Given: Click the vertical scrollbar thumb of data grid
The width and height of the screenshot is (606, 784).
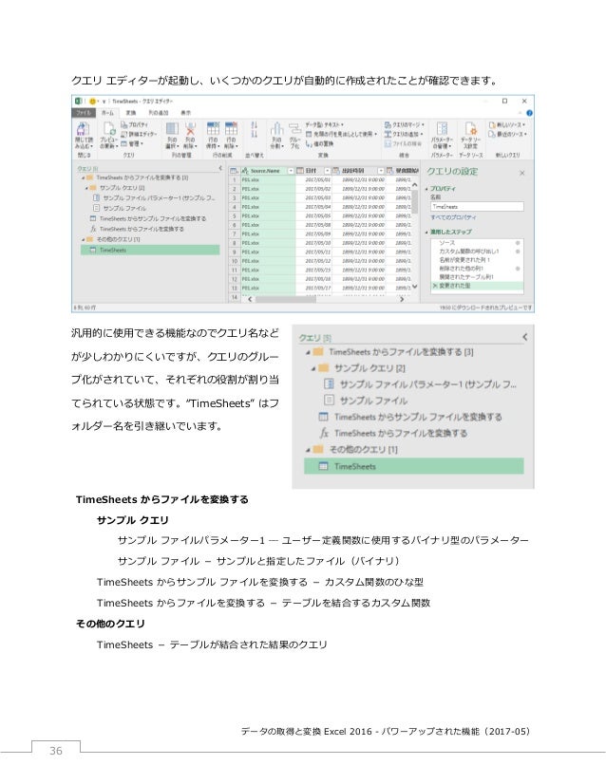Looking at the screenshot, I should pyautogui.click(x=414, y=202).
